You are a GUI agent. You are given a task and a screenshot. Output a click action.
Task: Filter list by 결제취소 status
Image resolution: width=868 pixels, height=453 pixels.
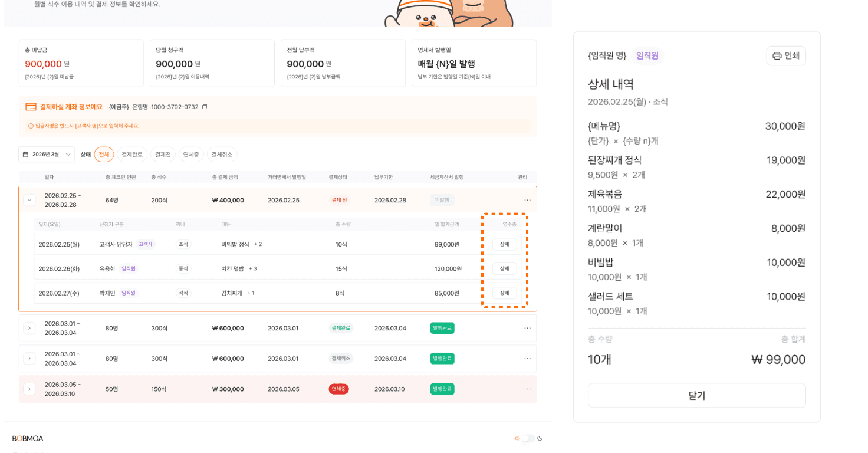[x=222, y=155]
